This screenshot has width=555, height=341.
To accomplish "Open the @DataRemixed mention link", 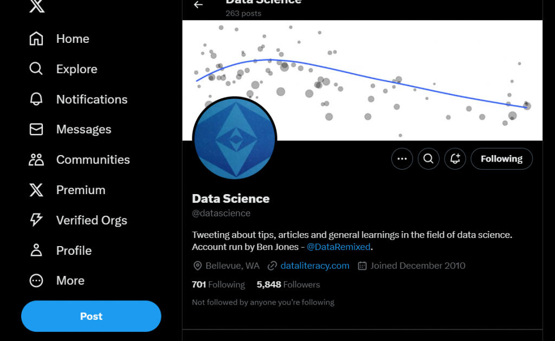I will [339, 247].
